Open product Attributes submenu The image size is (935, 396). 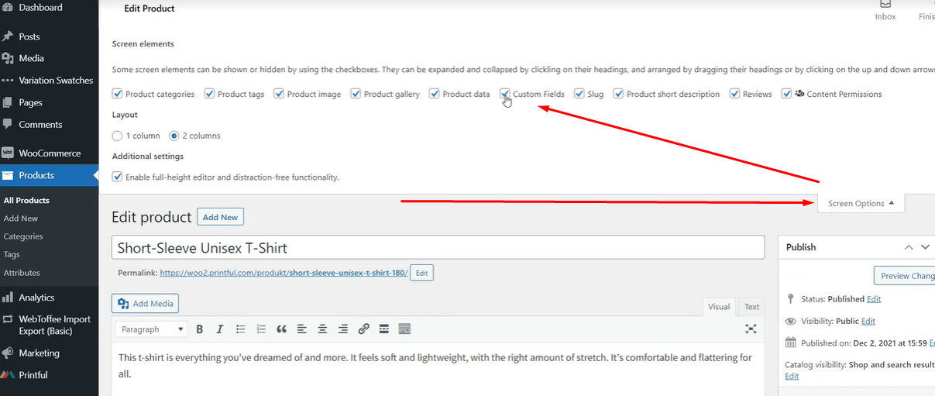(x=22, y=273)
